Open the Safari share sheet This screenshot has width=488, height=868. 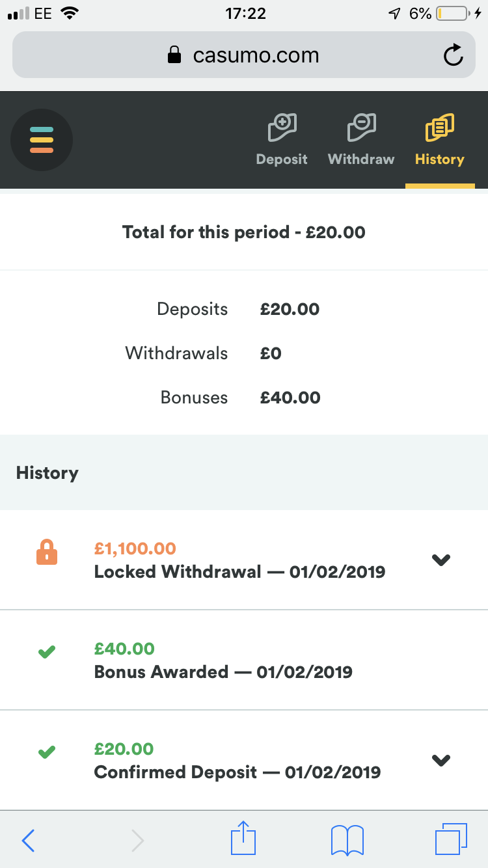[243, 837]
